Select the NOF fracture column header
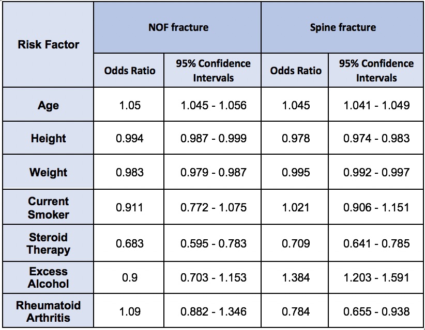The height and width of the screenshot is (330, 425). coord(177,27)
